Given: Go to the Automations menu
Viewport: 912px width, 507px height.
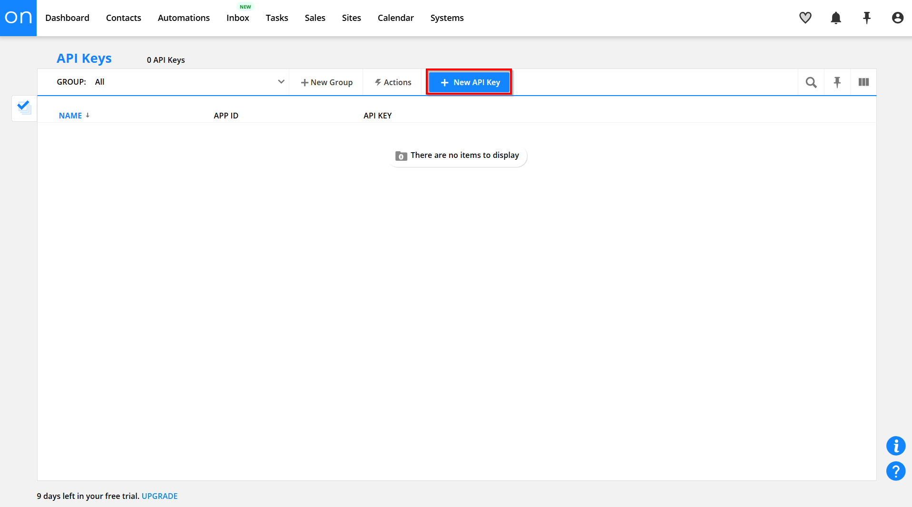Looking at the screenshot, I should pyautogui.click(x=184, y=18).
